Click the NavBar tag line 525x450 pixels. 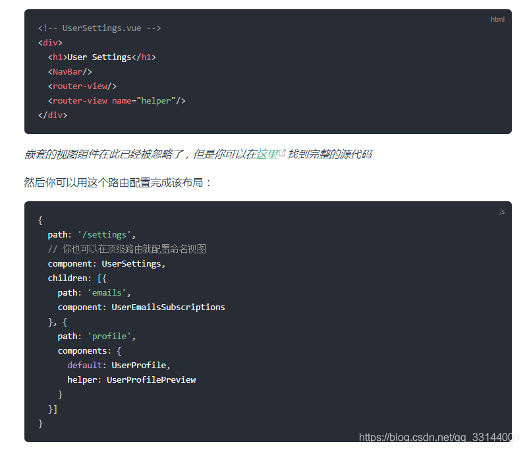pos(70,72)
